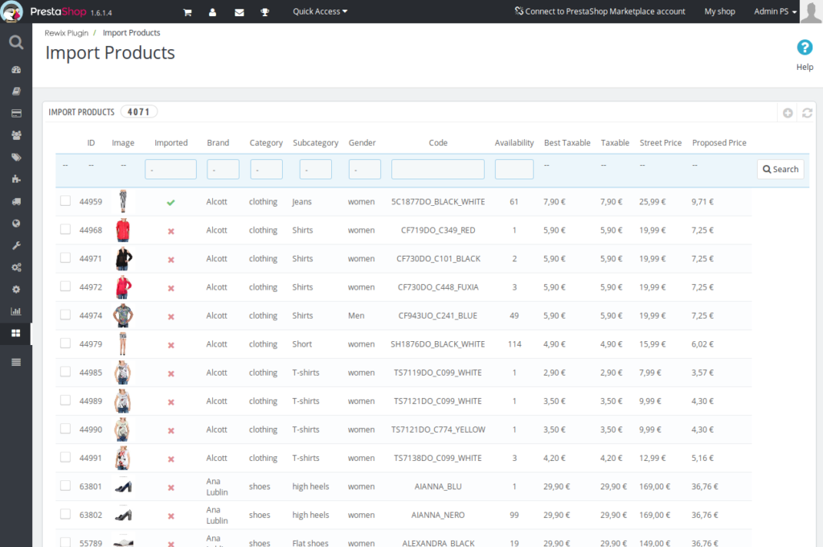Open the Preferences wrench sidebar icon

click(x=16, y=245)
